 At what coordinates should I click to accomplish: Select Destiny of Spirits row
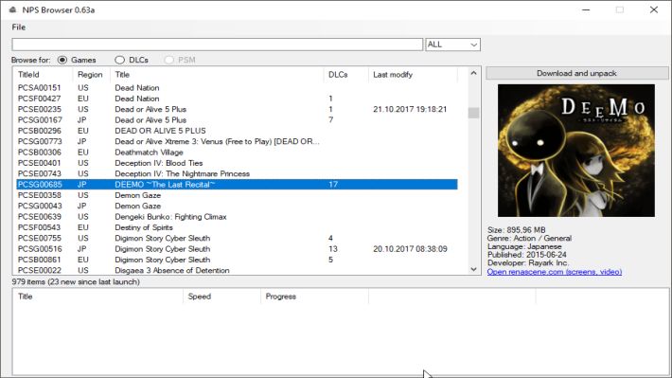tap(237, 227)
